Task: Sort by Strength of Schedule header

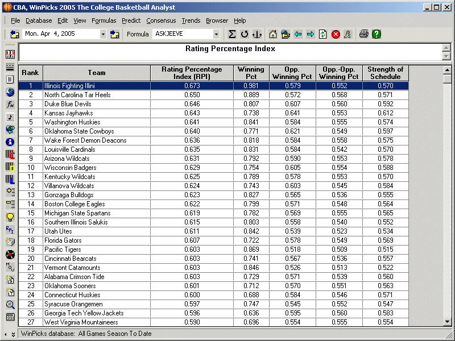Action: (x=386, y=73)
